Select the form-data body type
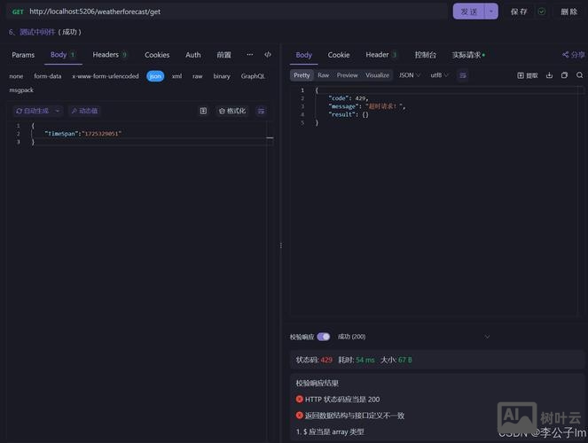This screenshot has width=588, height=443. (48, 76)
